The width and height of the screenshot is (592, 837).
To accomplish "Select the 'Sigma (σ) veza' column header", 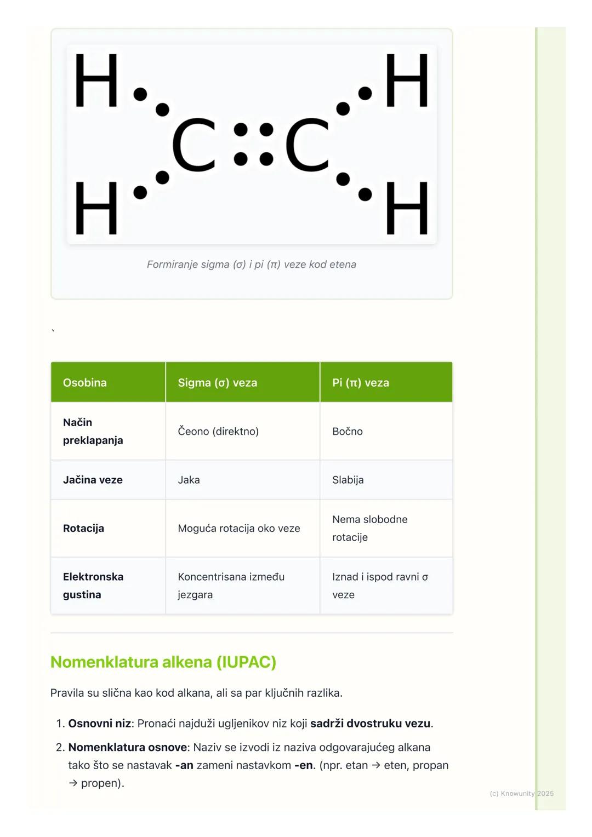I will 218,383.
